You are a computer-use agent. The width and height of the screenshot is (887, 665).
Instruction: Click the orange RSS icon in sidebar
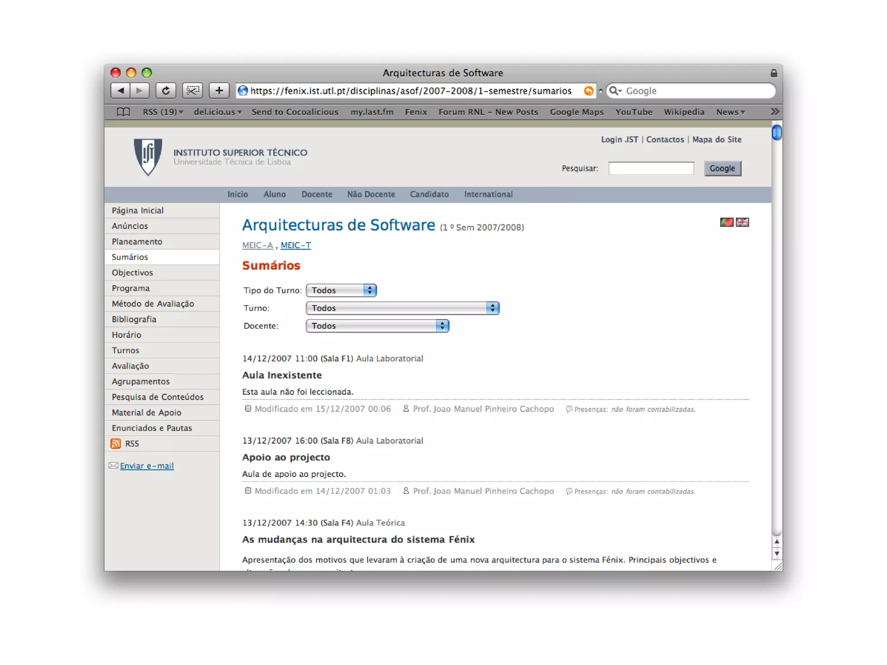116,443
